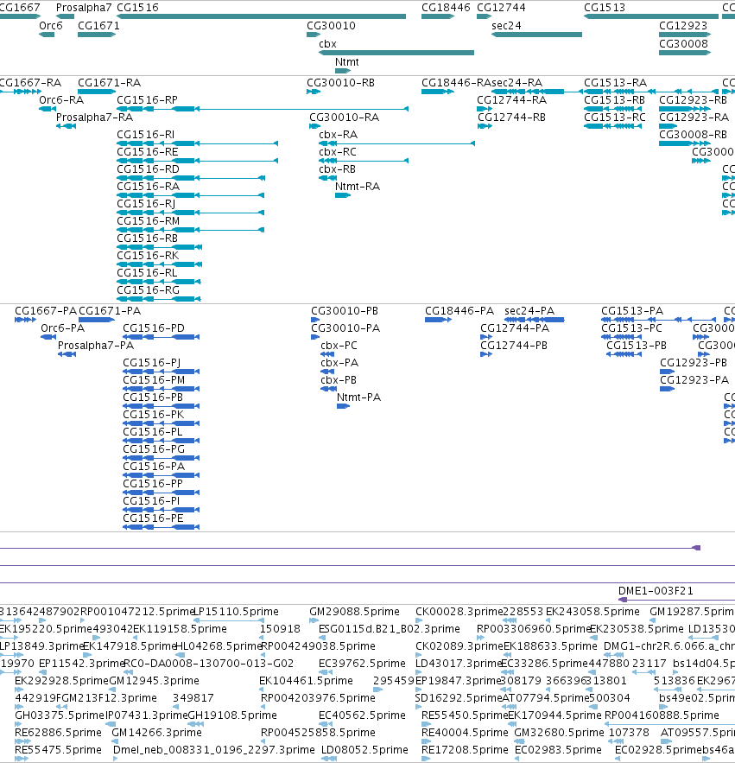
Task: Select the CG1516-PP protein label
Action: click(x=153, y=484)
